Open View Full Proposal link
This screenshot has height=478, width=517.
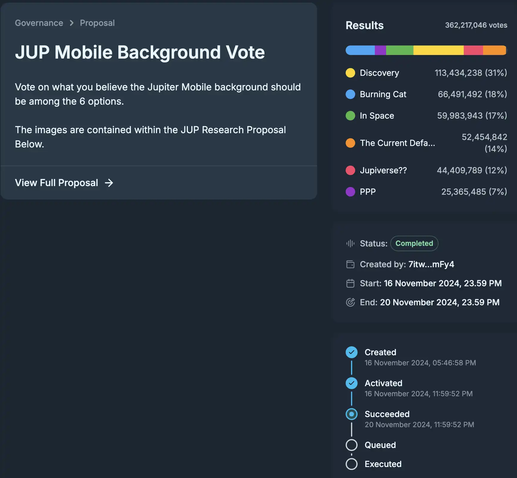tap(57, 183)
